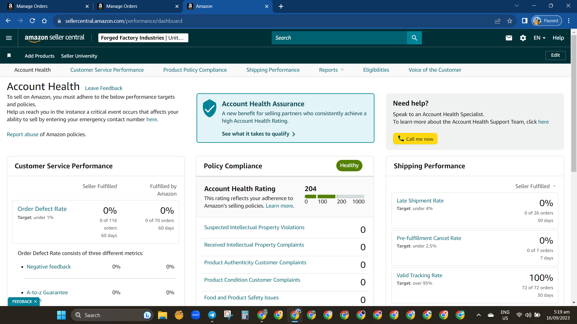
Task: Click the Windows taskbar Search box
Action: click(112, 315)
